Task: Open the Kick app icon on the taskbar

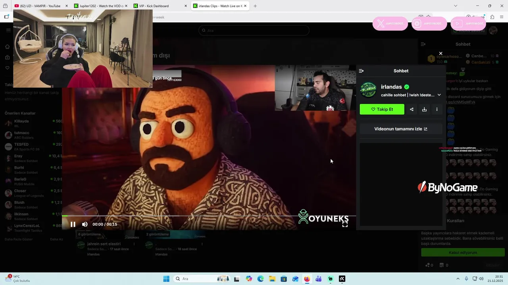Action: (342, 279)
